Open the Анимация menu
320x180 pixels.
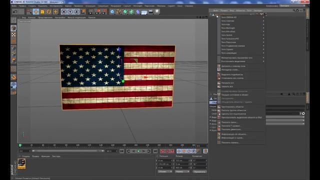pyautogui.click(x=90, y=6)
